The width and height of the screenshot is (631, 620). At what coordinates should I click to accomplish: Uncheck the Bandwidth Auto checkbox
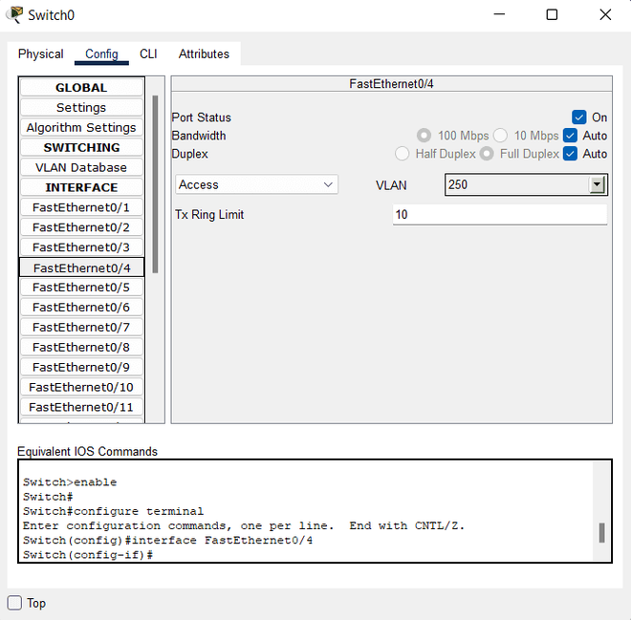pos(570,136)
